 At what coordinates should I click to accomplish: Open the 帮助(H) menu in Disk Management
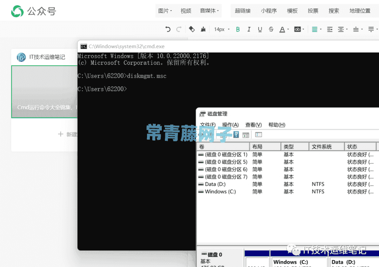(x=277, y=125)
